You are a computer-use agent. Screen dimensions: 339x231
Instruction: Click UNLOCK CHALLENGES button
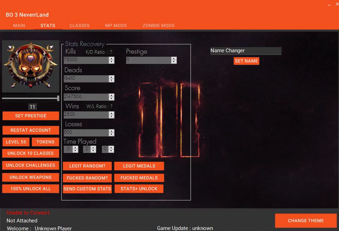point(31,165)
